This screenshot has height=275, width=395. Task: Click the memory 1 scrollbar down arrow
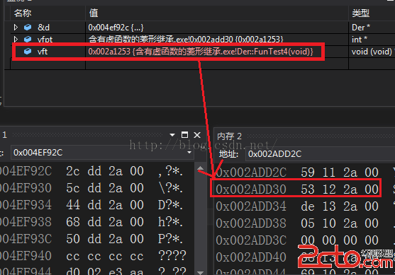pos(200,272)
